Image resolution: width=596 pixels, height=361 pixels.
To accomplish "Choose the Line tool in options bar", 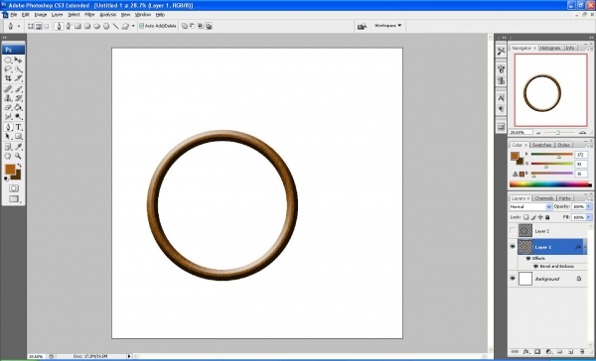I will [x=115, y=26].
